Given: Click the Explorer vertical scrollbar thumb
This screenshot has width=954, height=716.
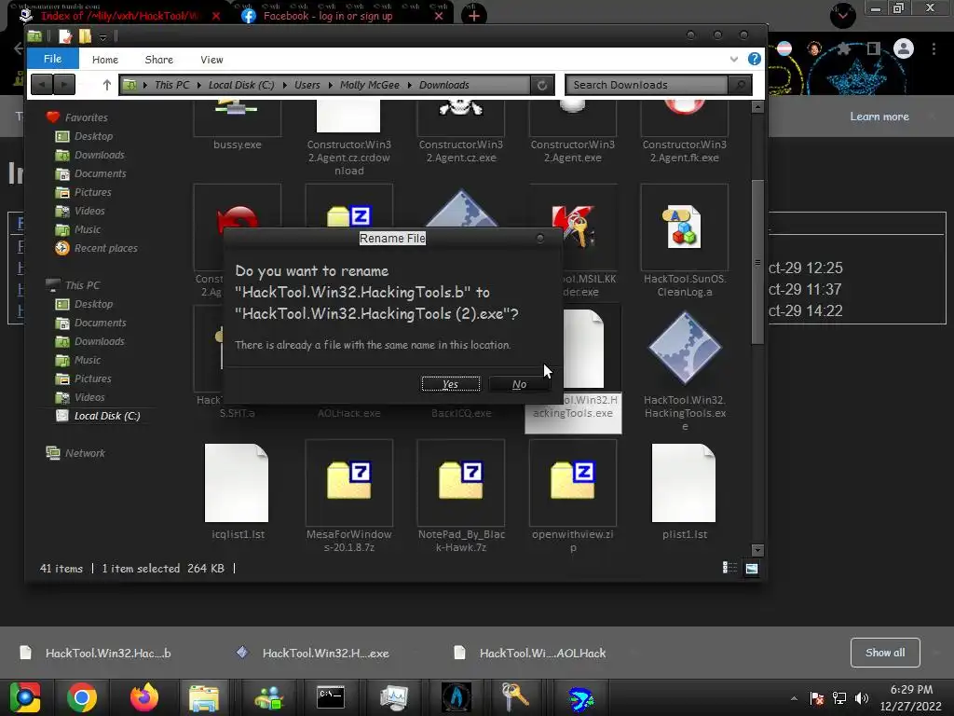Looking at the screenshot, I should pos(757,262).
